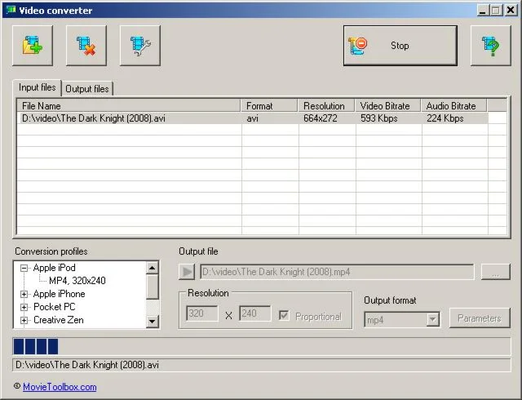Expand the Apple iPhone profile node
Screen dimensions: 522x400
point(24,294)
